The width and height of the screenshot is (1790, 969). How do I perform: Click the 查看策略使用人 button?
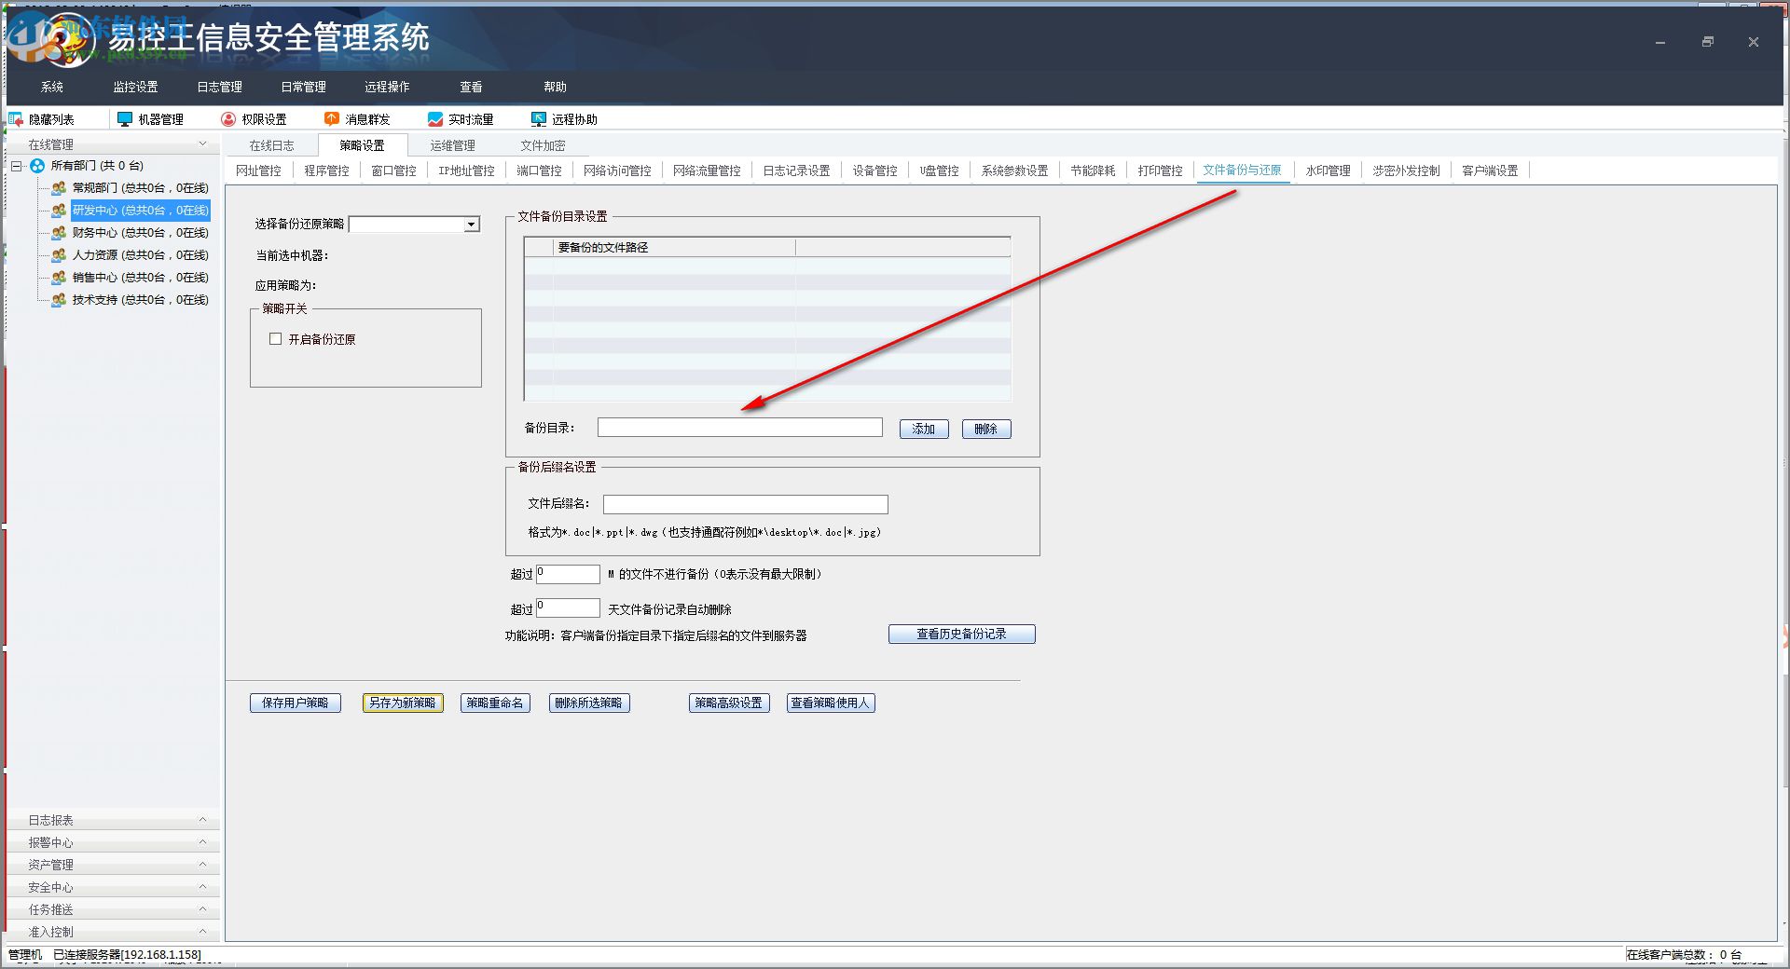(831, 703)
